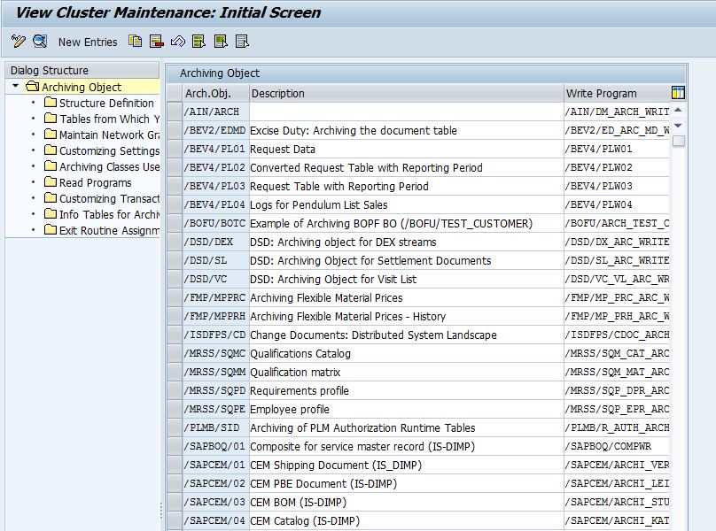Viewport: 716px width, 531px height.
Task: Click write program /SAPBOQ/COMPWR cell
Action: coord(617,447)
